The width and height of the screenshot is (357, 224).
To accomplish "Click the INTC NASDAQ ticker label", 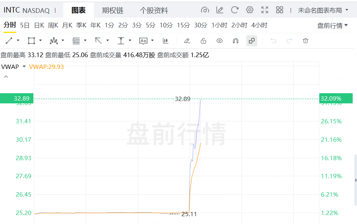I will (26, 10).
